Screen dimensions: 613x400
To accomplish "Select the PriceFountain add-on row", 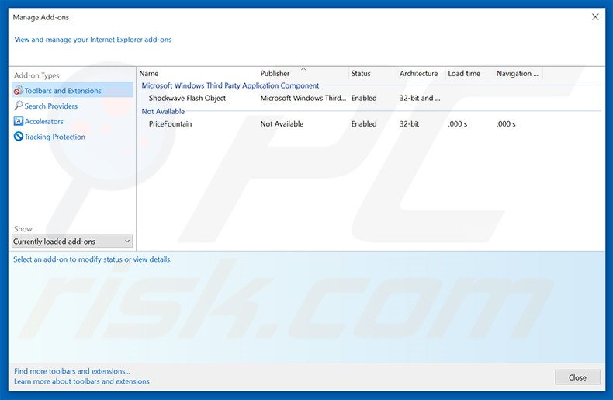I will click(369, 124).
